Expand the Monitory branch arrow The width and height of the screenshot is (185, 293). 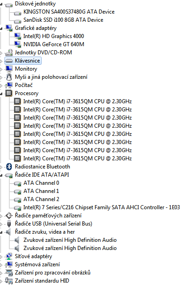[1, 69]
